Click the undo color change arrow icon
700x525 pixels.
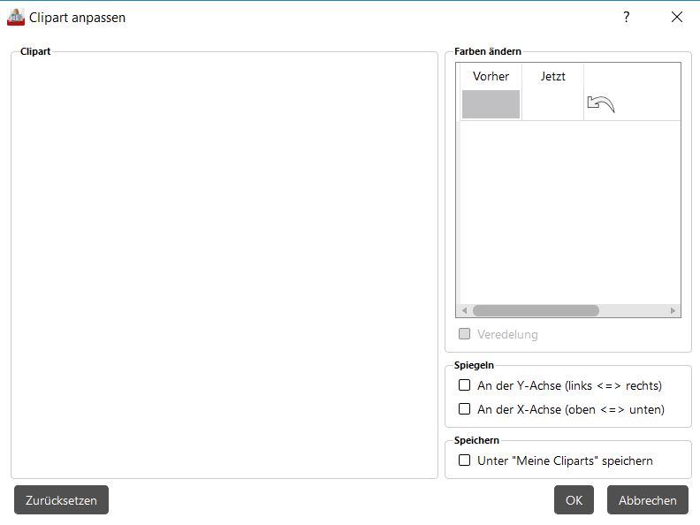pos(600,104)
